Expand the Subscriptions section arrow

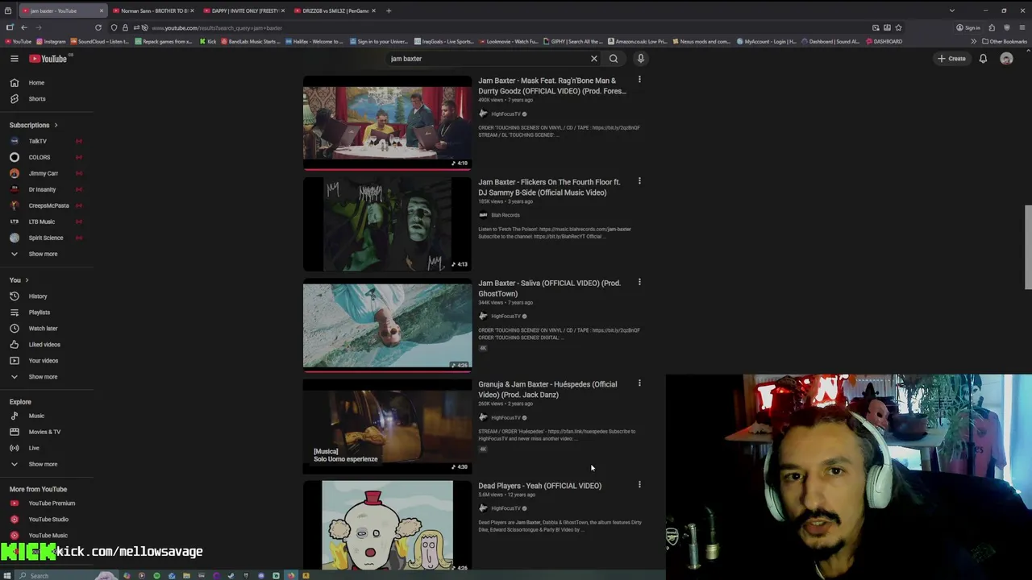pyautogui.click(x=56, y=126)
